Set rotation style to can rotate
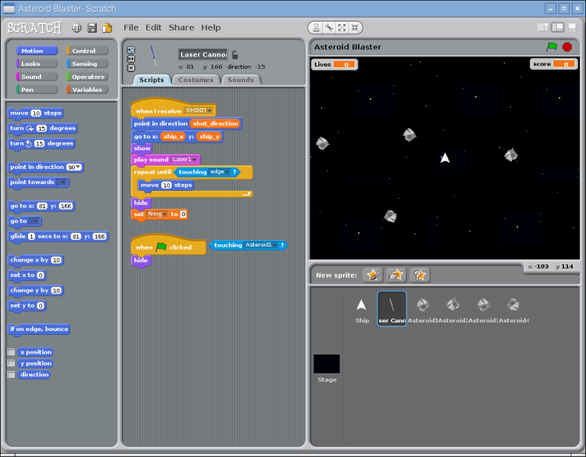586x457 pixels. click(130, 50)
